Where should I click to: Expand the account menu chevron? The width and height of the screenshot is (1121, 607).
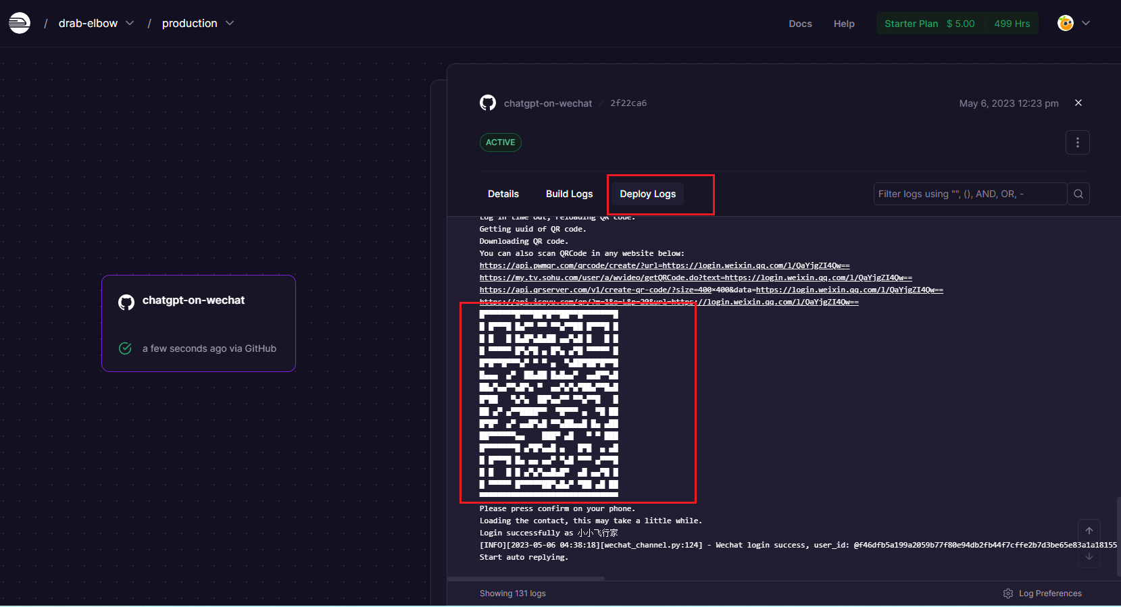point(1086,23)
